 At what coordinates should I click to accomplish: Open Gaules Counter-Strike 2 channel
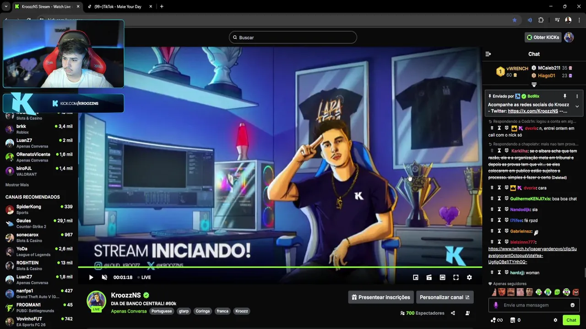tap(39, 223)
